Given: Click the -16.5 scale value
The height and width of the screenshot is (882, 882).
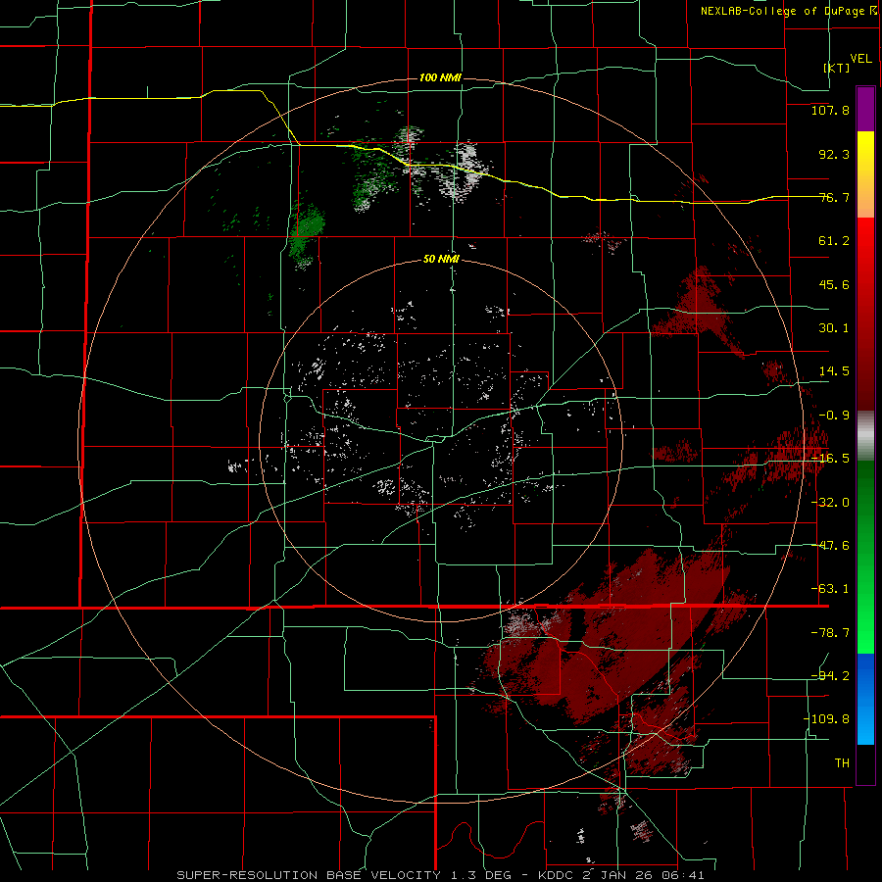Looking at the screenshot, I should tap(830, 459).
